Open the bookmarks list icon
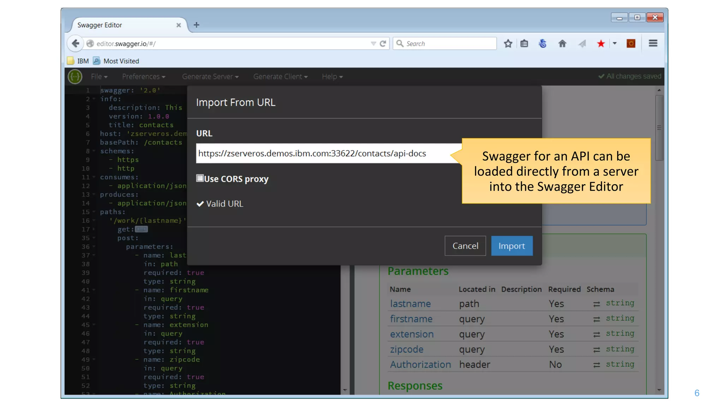Screen dimensions: 723x407 pyautogui.click(x=524, y=43)
